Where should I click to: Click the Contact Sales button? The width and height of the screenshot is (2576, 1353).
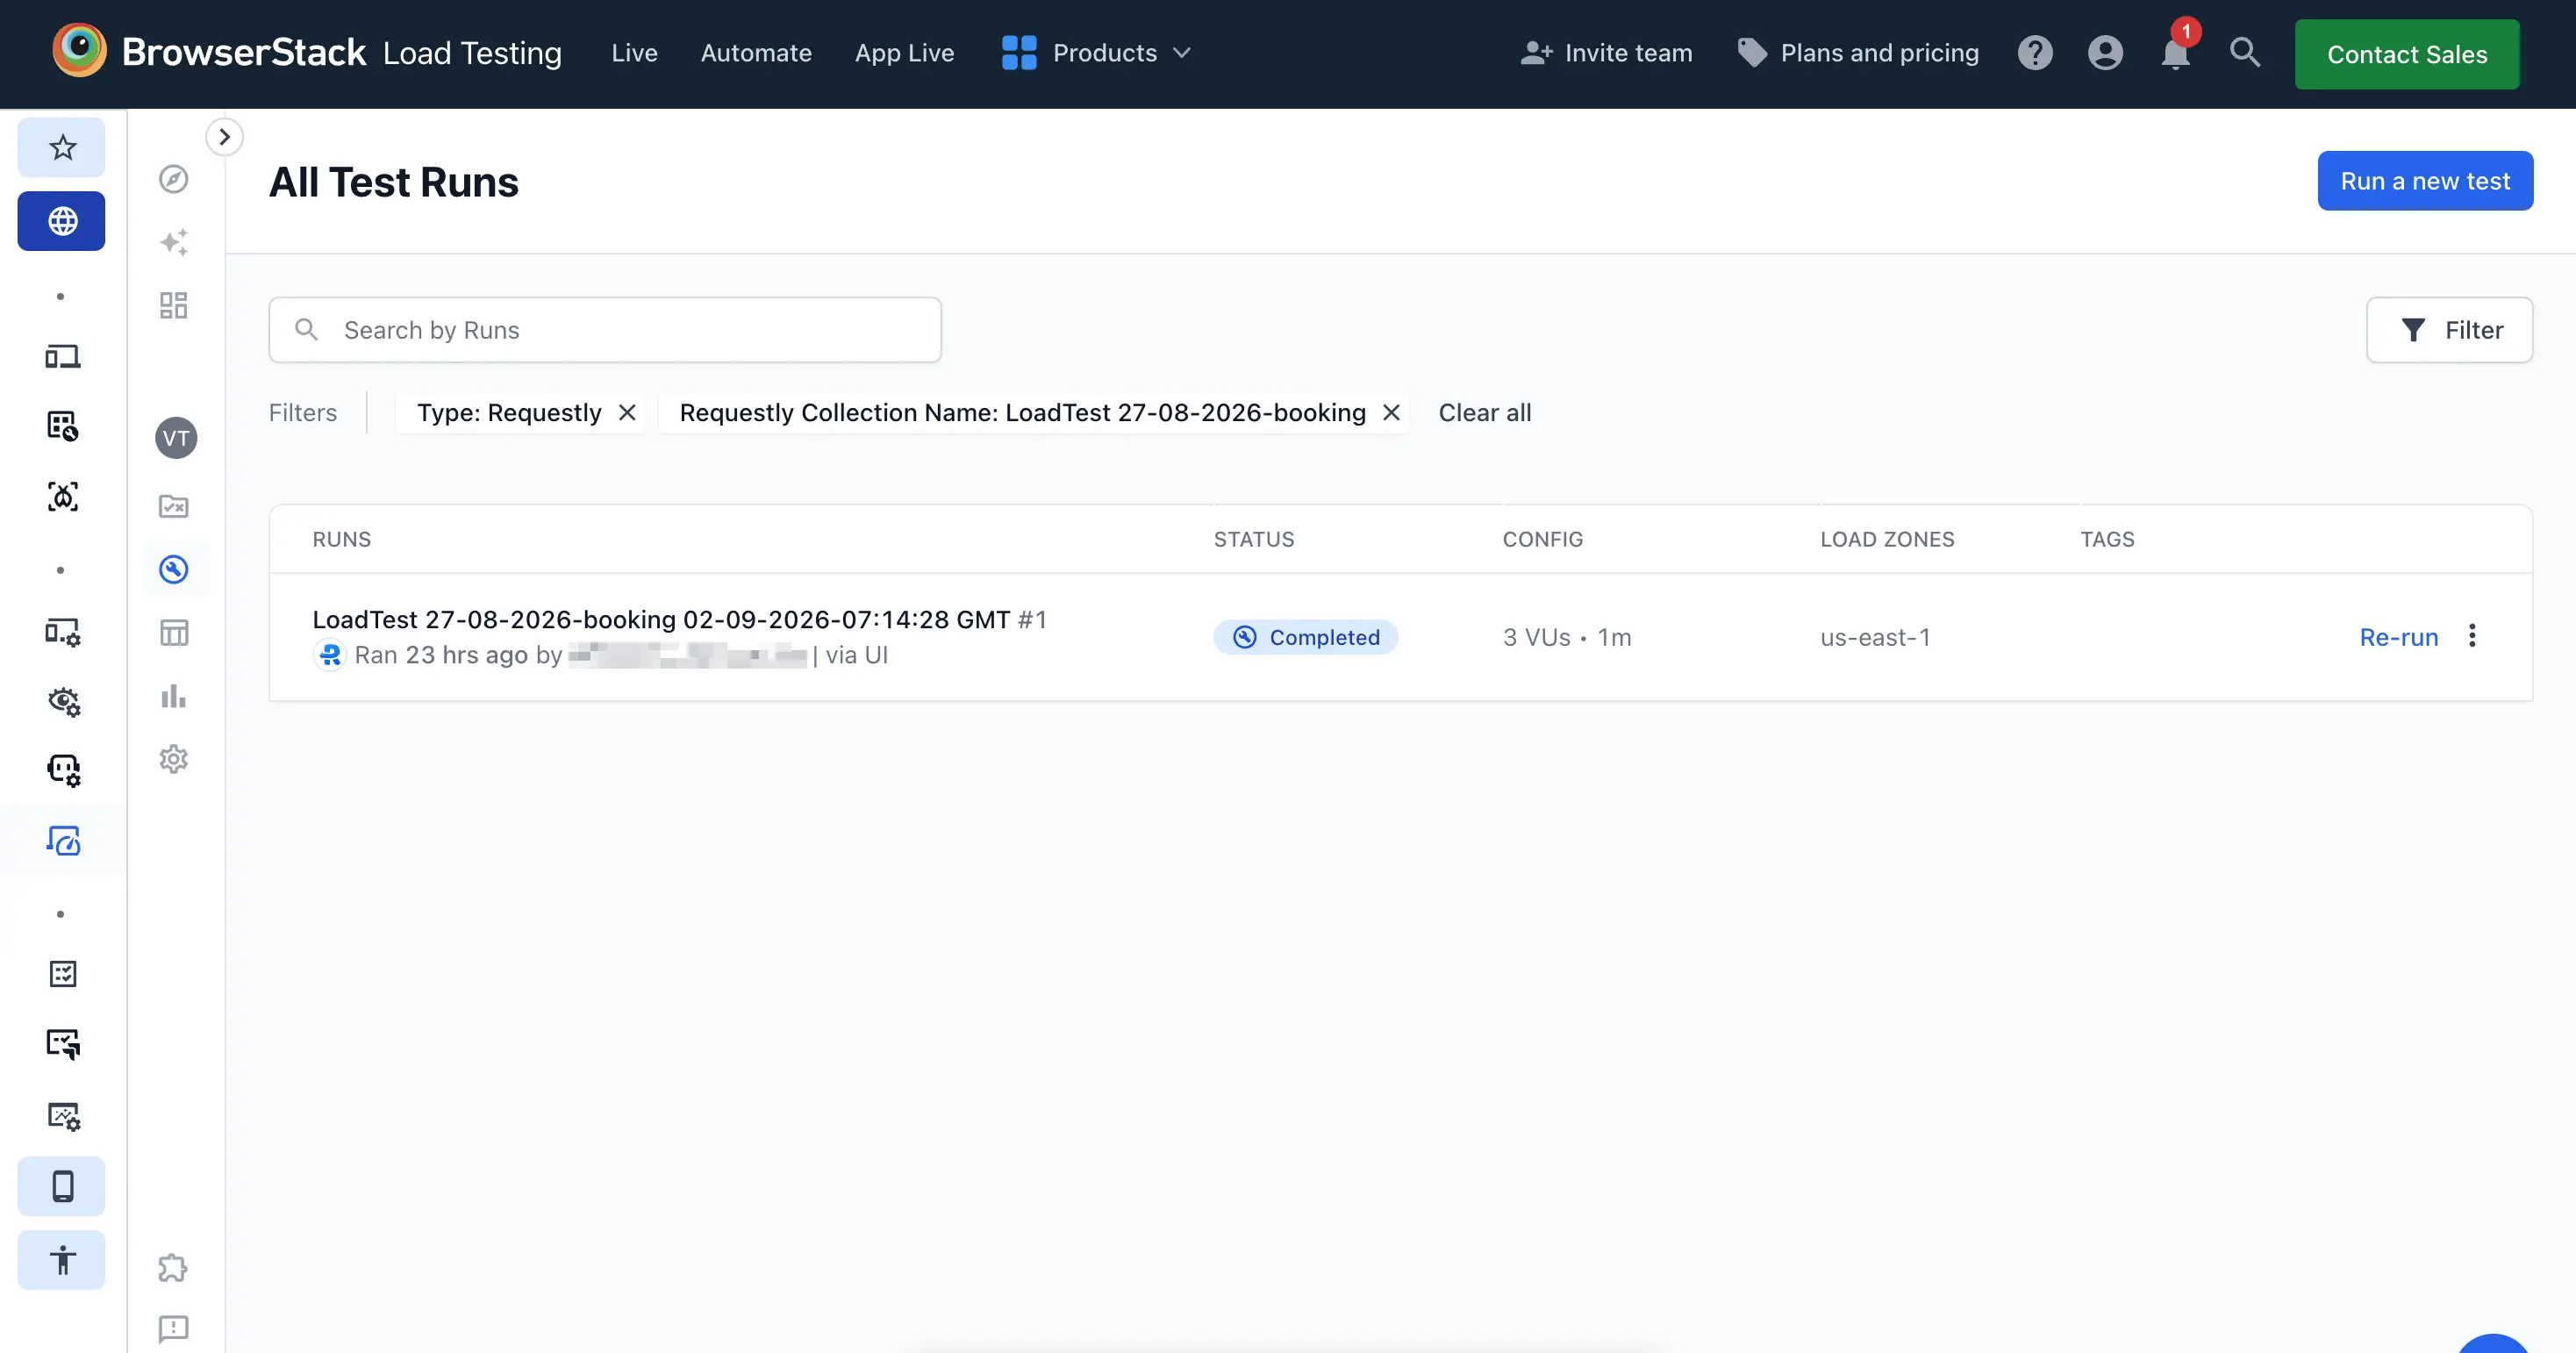pyautogui.click(x=2407, y=54)
